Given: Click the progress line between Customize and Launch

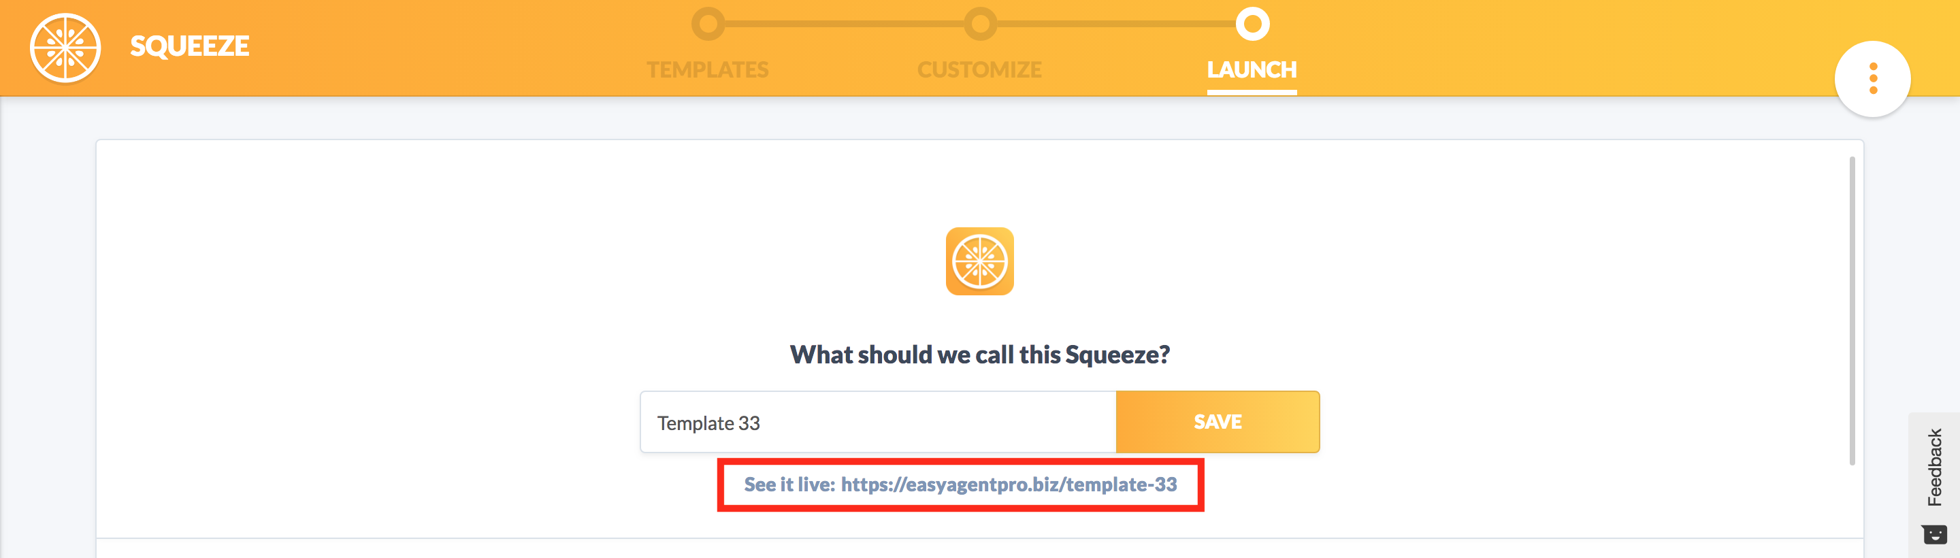Looking at the screenshot, I should 1116,24.
